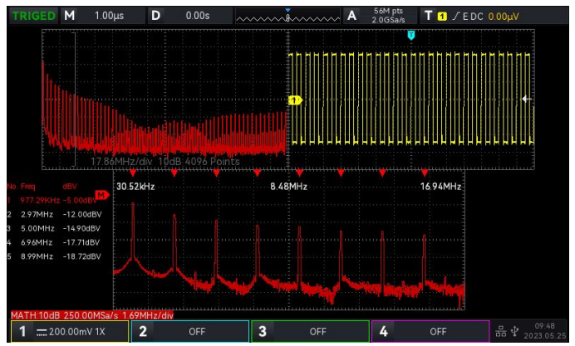Click the LAN network status icon
Screen dimensions: 575x346
click(x=500, y=332)
